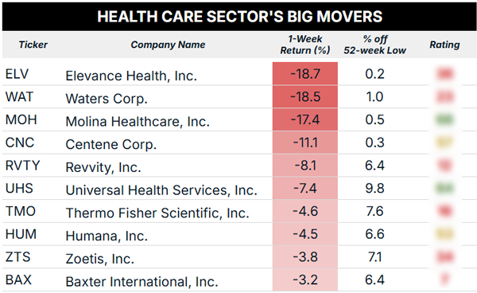Click blurred red rating badge for ZTS
The height and width of the screenshot is (293, 477).
[x=445, y=257]
